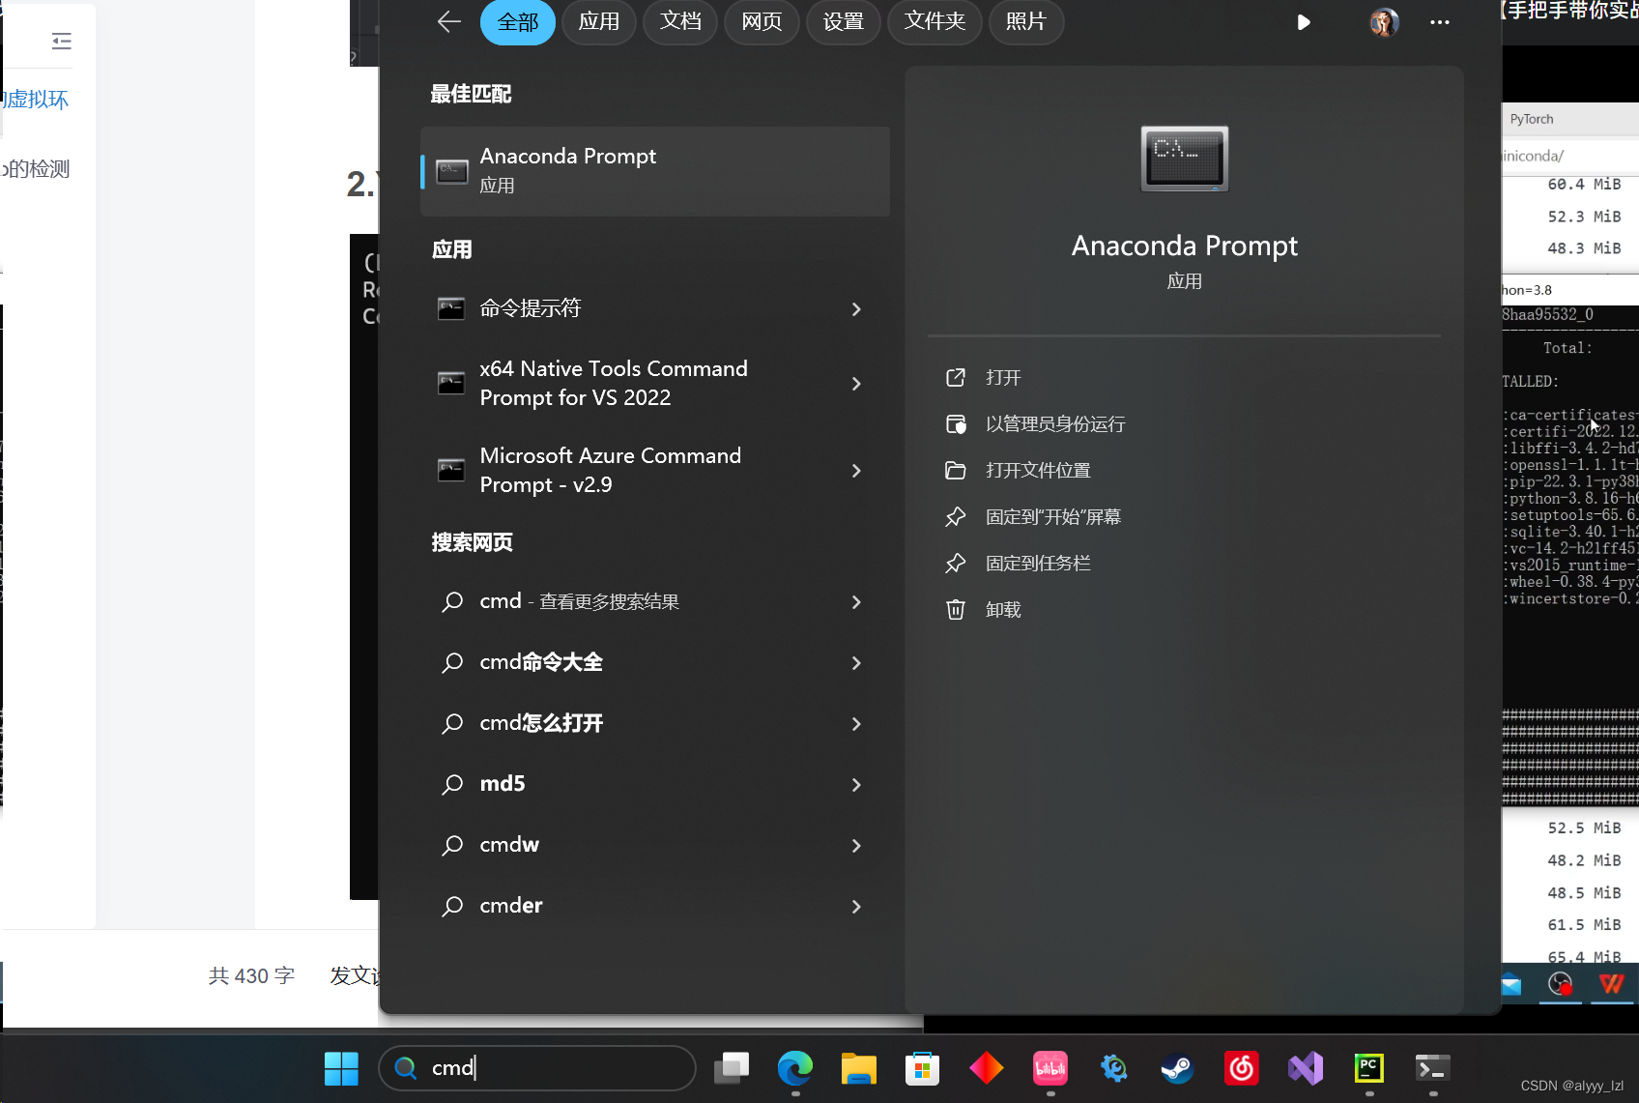Expand Microsoft Azure Command Prompt options
This screenshot has height=1103, width=1639.
(856, 471)
